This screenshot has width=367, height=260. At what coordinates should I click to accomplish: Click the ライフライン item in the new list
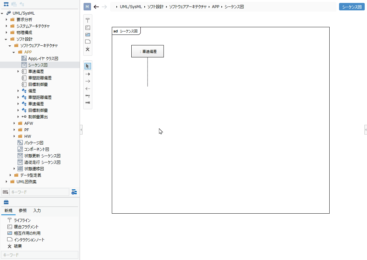[22, 220]
